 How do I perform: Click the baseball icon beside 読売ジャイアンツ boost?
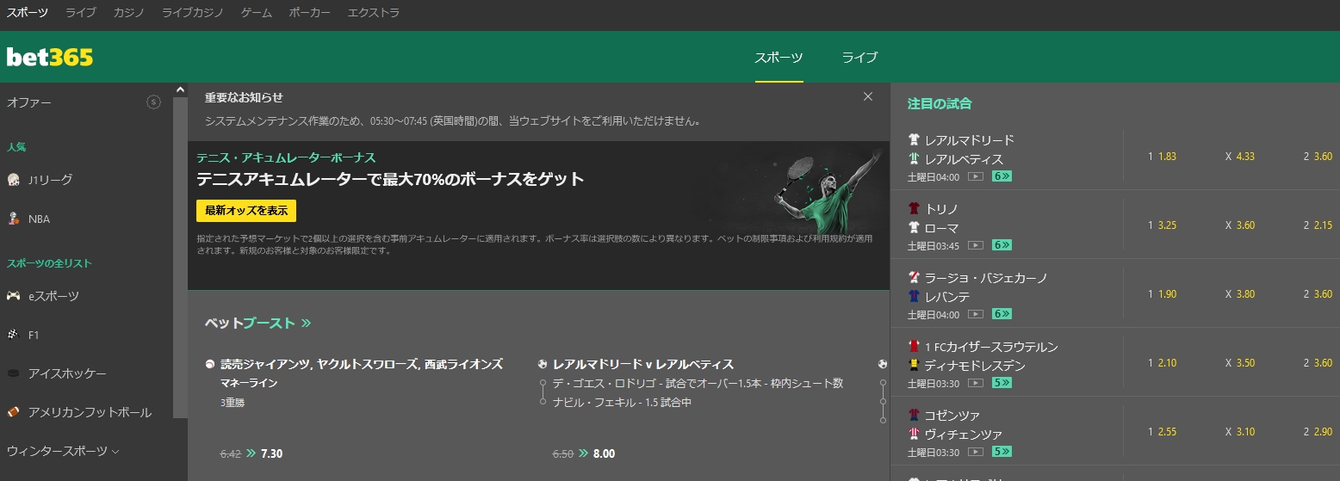click(211, 364)
